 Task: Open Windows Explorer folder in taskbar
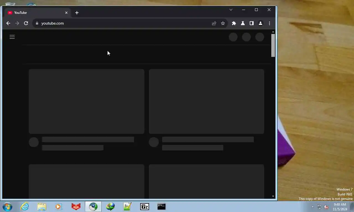click(x=42, y=206)
